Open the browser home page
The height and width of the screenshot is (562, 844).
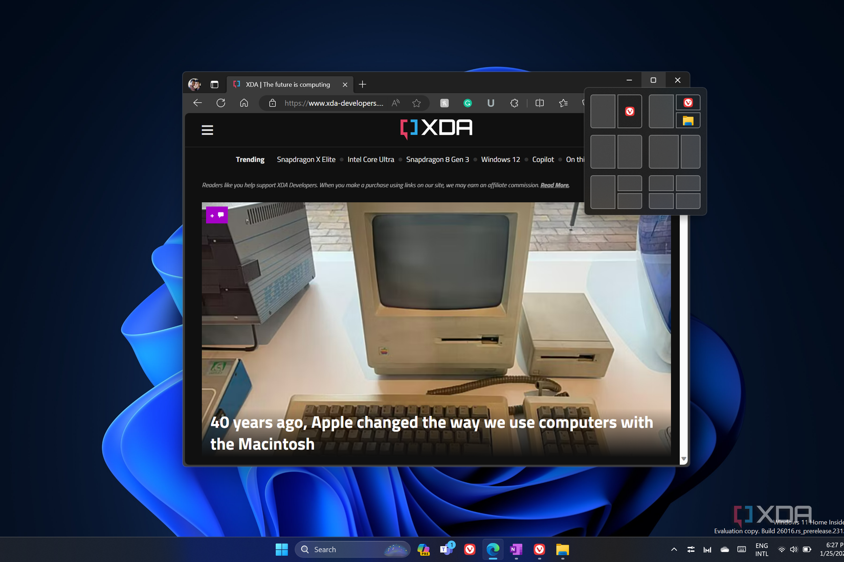244,103
